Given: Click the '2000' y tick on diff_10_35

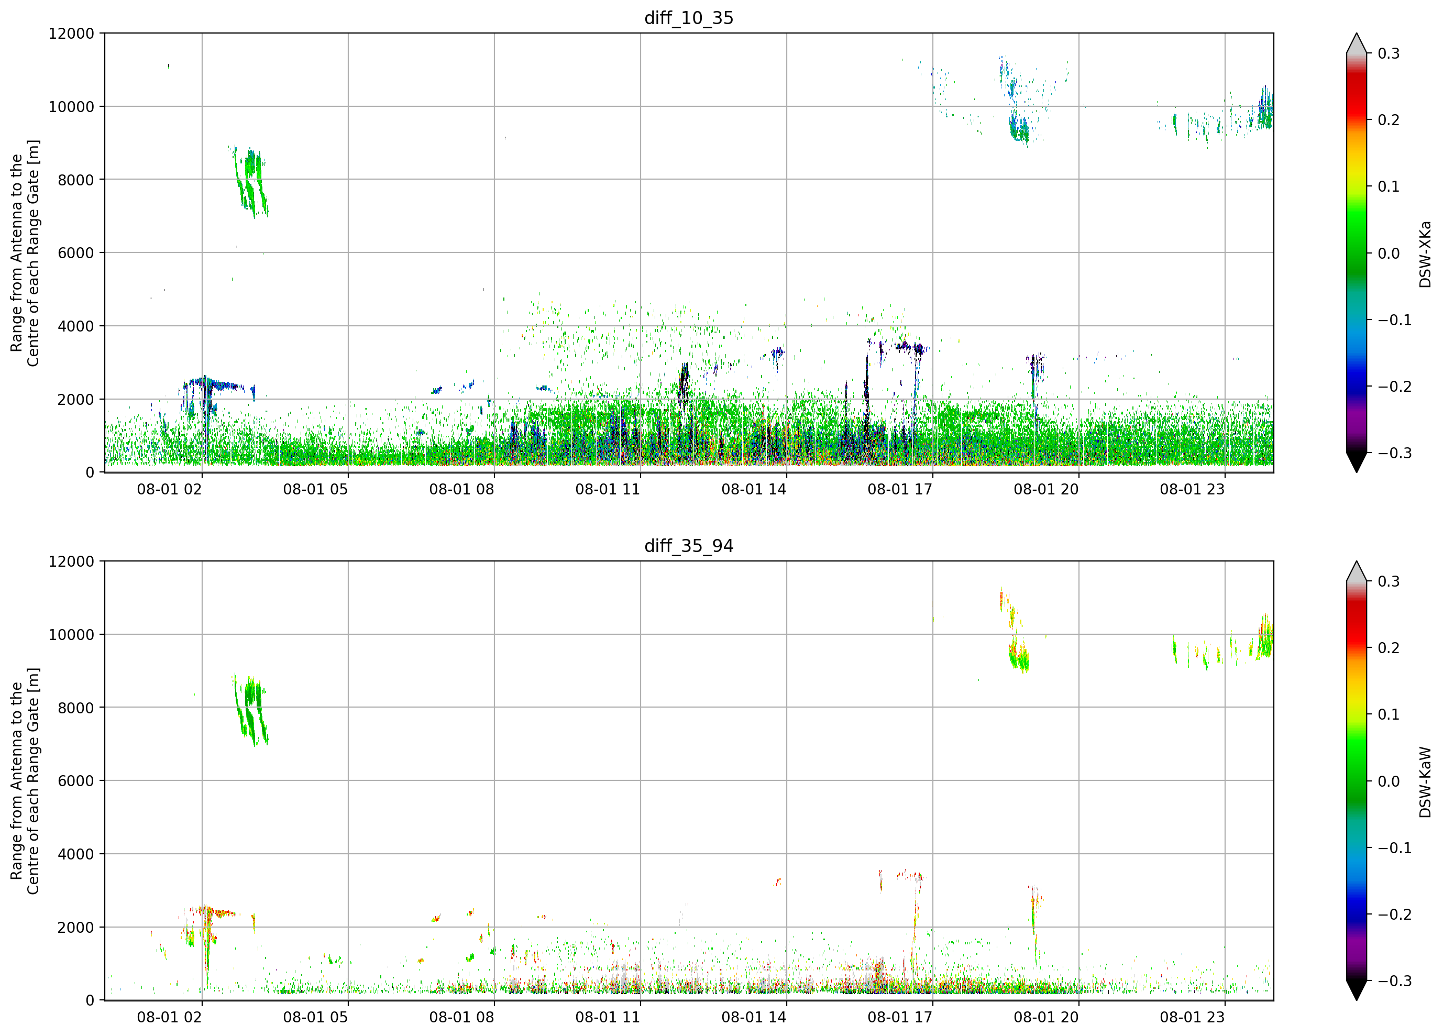Looking at the screenshot, I should click(x=76, y=399).
